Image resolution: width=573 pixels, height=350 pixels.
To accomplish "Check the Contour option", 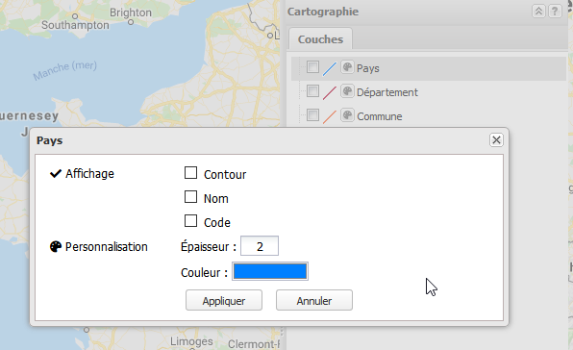I will click(x=190, y=173).
